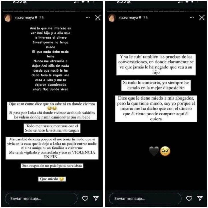Close the left story with the X

tap(98, 17)
